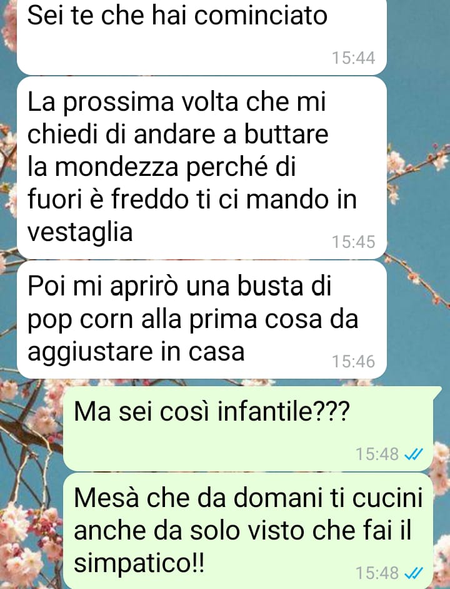Image resolution: width=450 pixels, height=589 pixels.
Task: Tap the 15:48 timestamp on last message
Action: coord(377,573)
